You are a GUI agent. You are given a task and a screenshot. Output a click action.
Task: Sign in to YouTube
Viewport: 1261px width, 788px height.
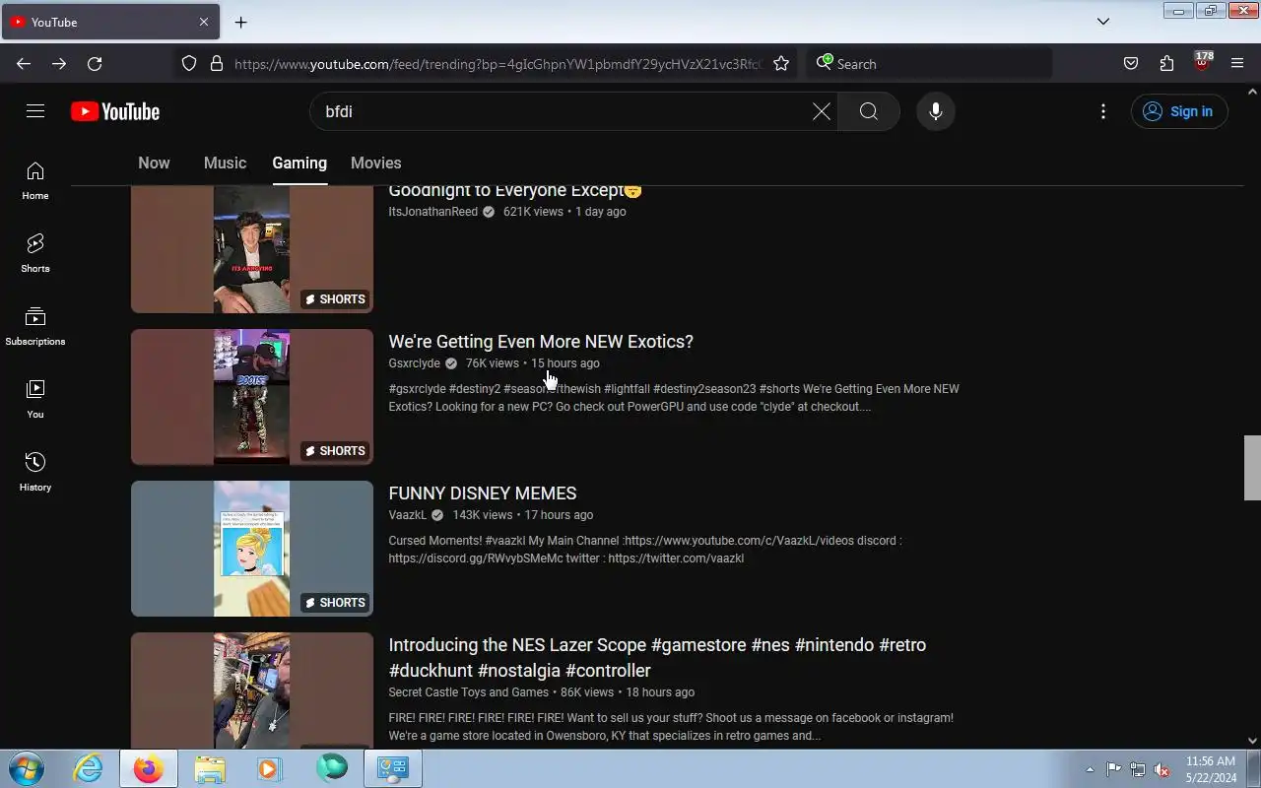tap(1179, 111)
